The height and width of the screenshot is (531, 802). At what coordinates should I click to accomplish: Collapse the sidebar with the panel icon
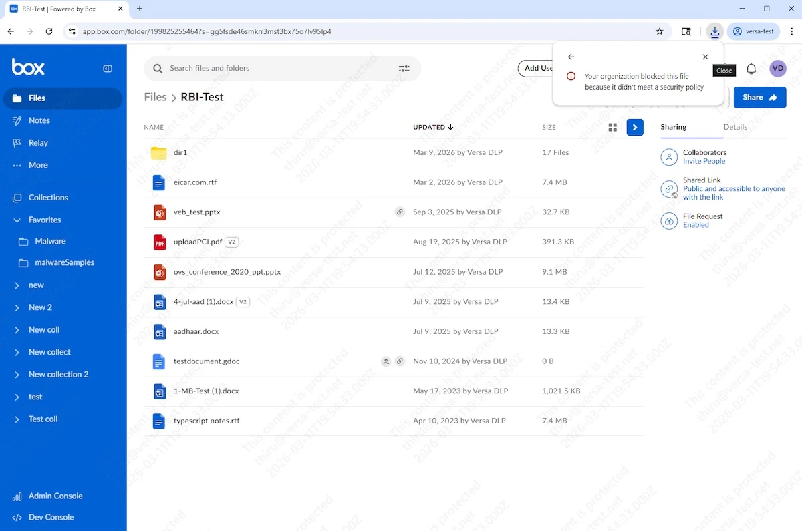click(x=108, y=69)
